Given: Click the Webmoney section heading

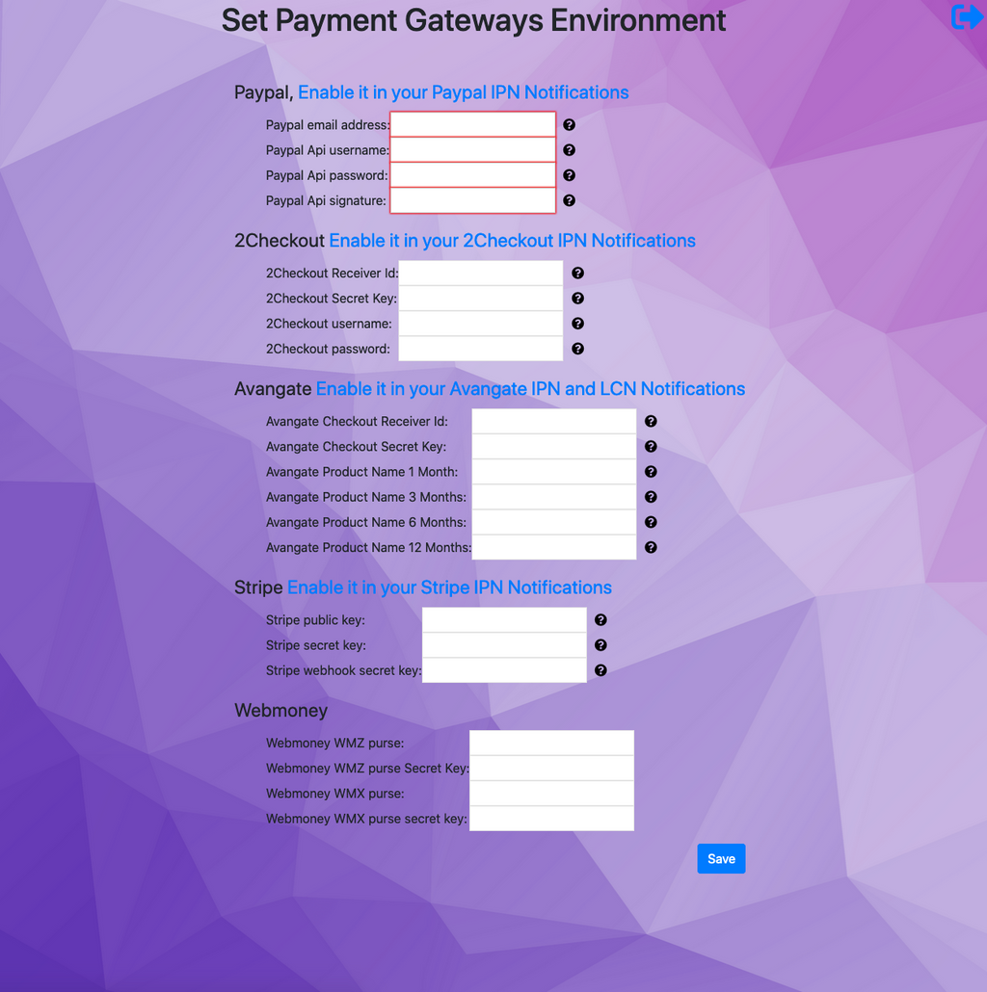Looking at the screenshot, I should point(281,711).
